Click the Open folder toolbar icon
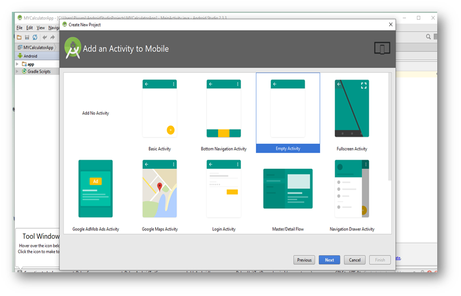Image resolution: width=461 pixels, height=296 pixels. (19, 37)
